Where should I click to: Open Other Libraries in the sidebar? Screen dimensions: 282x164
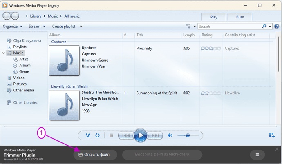22,102
